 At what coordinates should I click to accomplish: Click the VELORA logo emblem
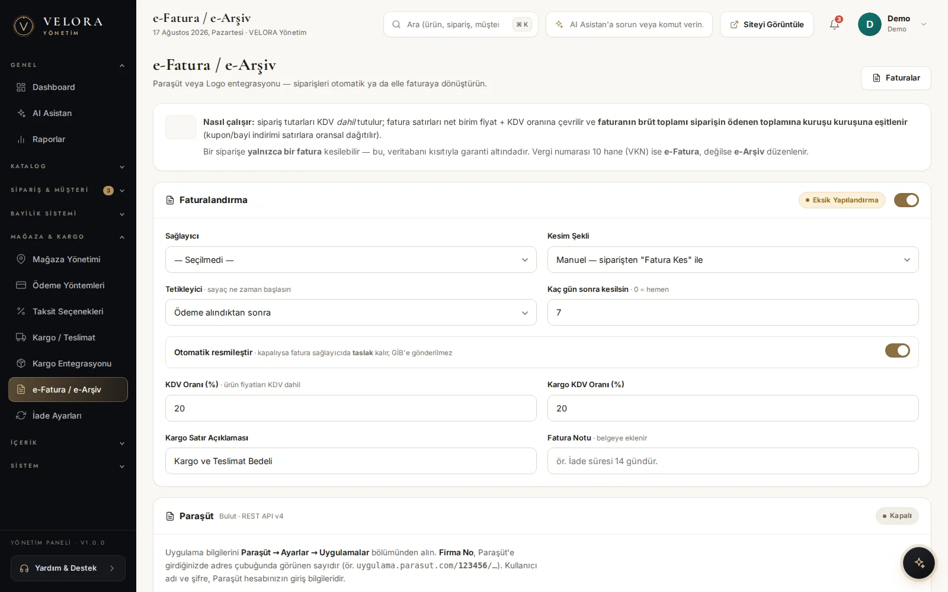click(24, 25)
